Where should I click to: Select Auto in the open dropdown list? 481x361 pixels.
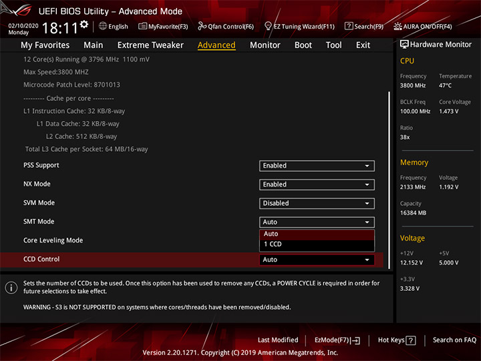coord(317,234)
